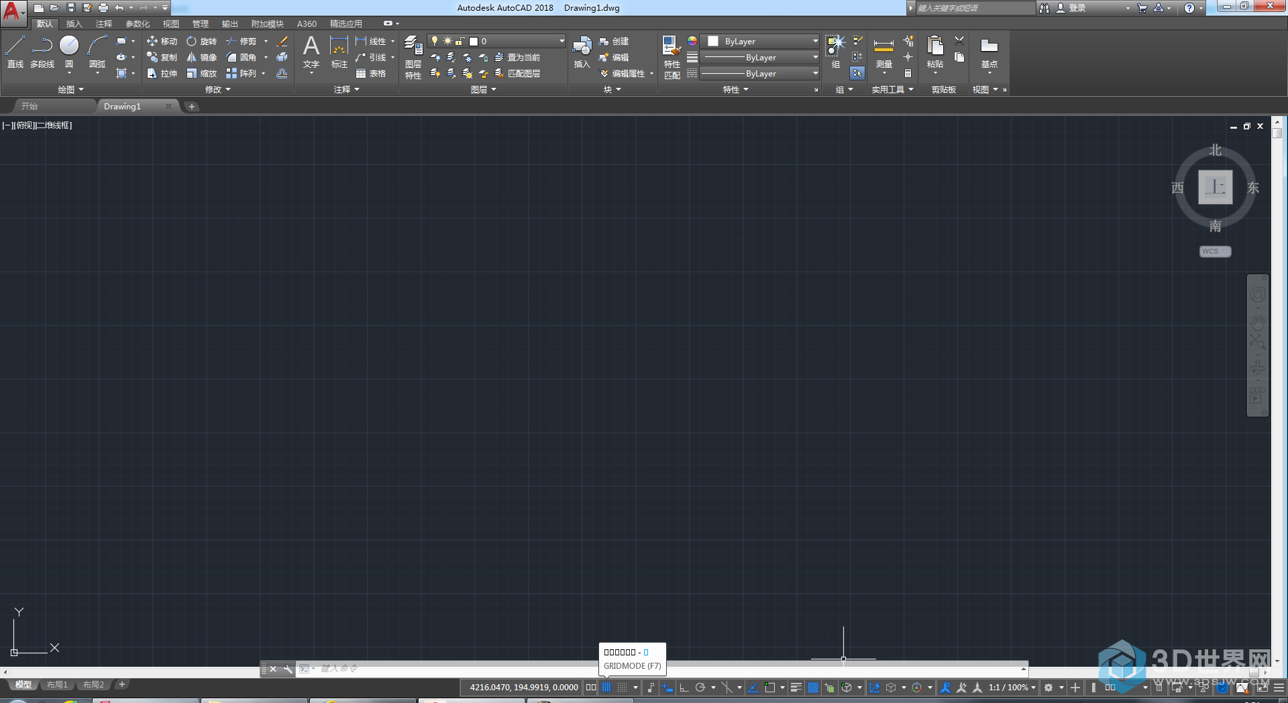Viewport: 1288px width, 703px height.
Task: Click the Array (阵列) tool
Action: (x=241, y=74)
